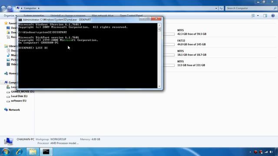Click the Computer breadcrumb in address bar
Screen dimensions: 278x156
pyautogui.click(x=30, y=8)
